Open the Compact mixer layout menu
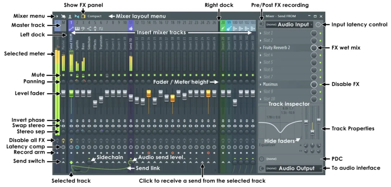The image size is (391, 187). pos(95,16)
